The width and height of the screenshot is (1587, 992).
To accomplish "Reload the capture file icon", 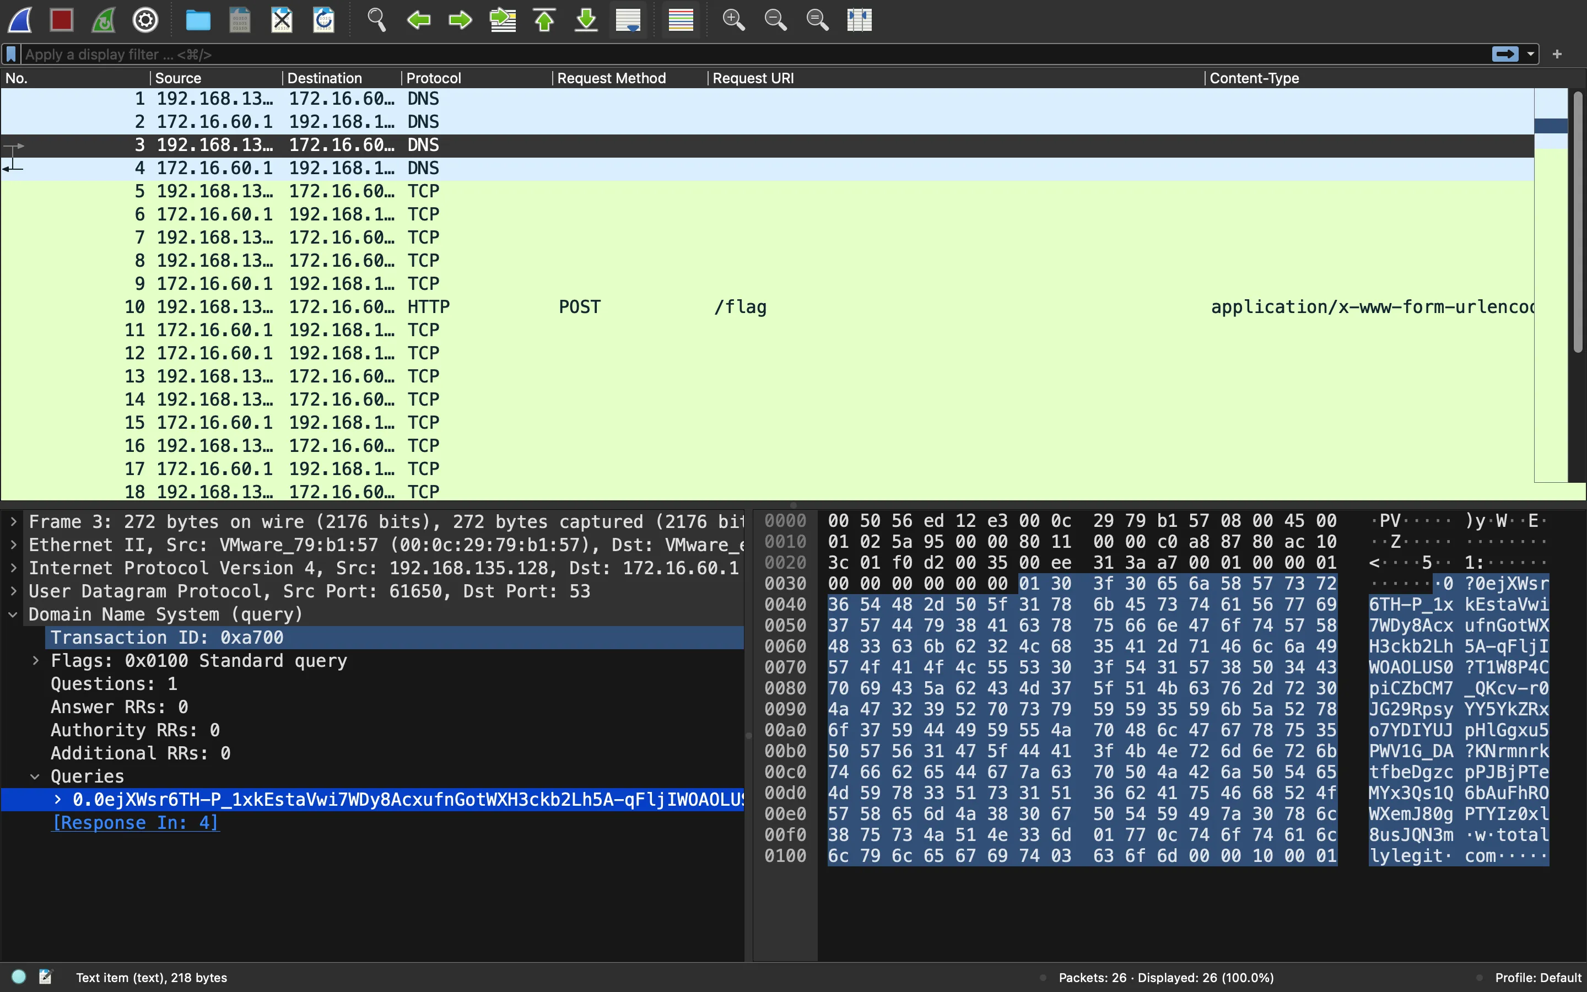I will coord(323,20).
